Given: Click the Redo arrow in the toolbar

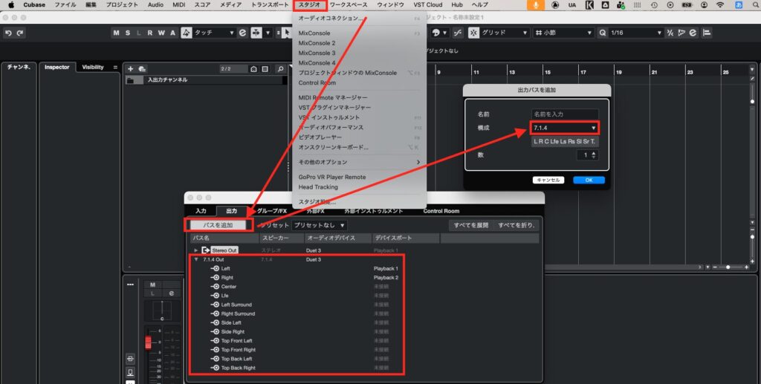Looking at the screenshot, I should pyautogui.click(x=19, y=33).
